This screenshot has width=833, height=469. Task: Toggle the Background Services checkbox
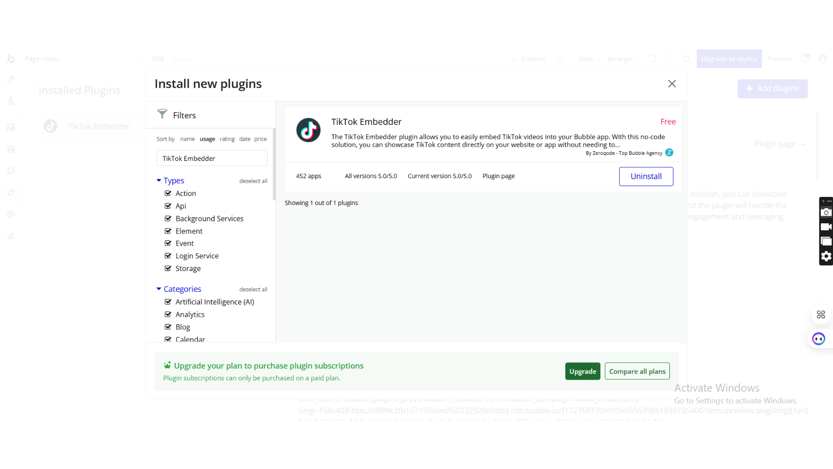(x=168, y=219)
